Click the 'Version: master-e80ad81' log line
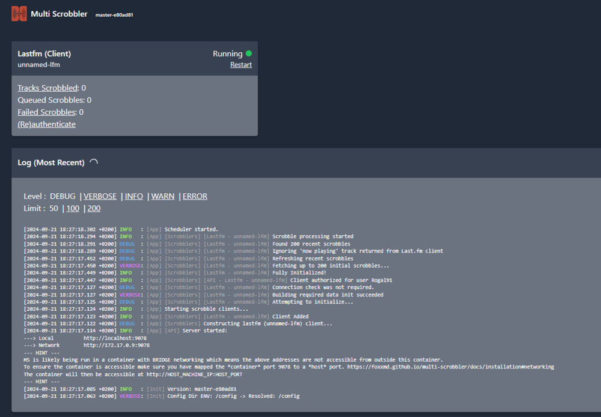 pos(130,389)
